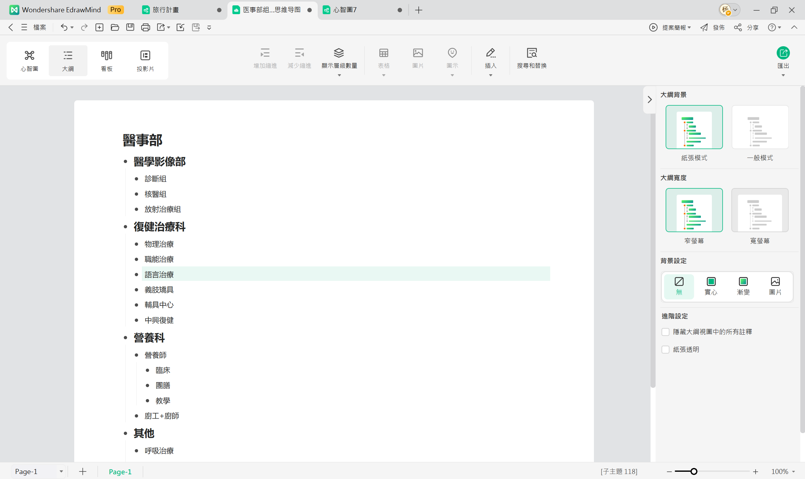
Task: Enable 紙張透明 paper transparency
Action: [x=666, y=349]
